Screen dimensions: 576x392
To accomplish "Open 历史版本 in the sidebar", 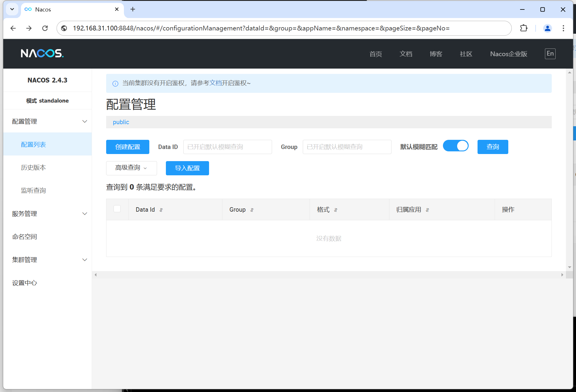I will (33, 168).
